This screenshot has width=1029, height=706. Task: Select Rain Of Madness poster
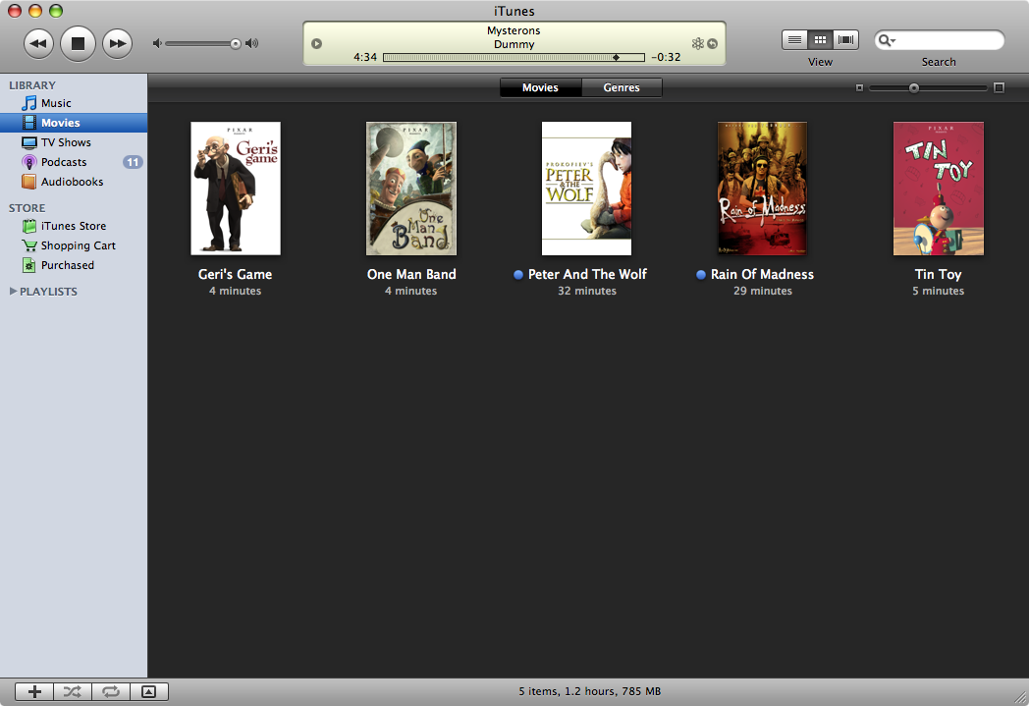(x=763, y=189)
